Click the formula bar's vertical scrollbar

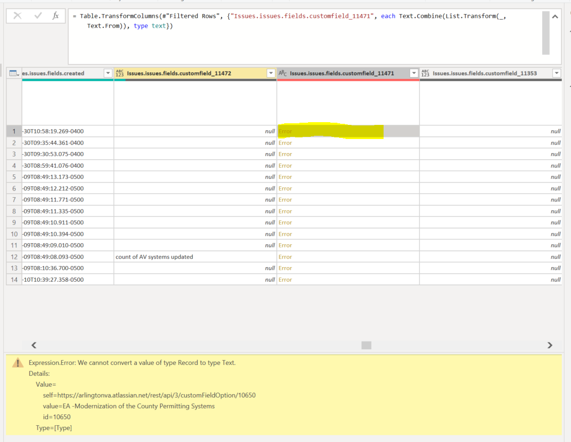545,33
